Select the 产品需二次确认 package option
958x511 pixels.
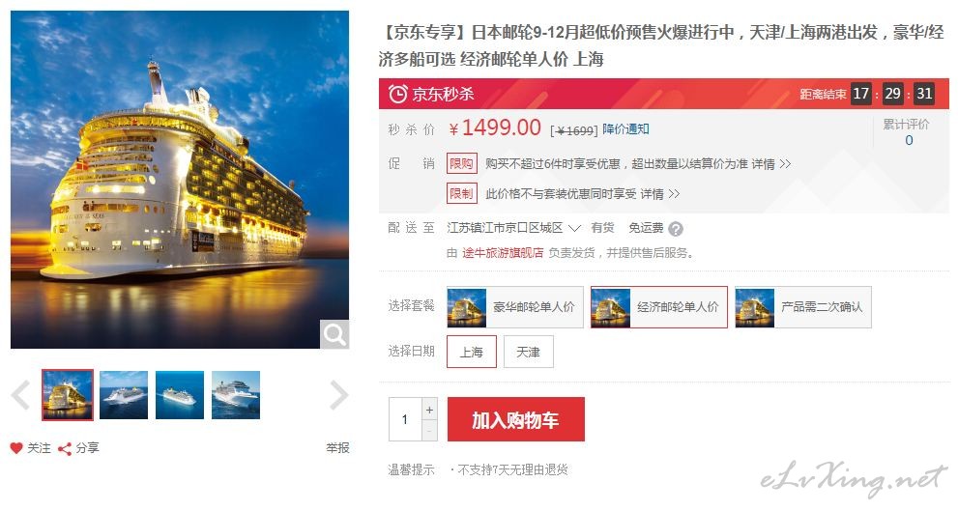(x=802, y=307)
